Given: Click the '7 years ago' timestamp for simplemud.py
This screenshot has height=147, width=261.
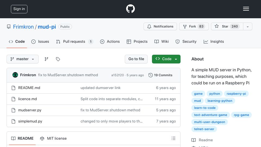Looking at the screenshot, I should [x=166, y=121].
